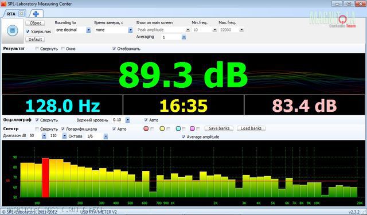Open the Верхний уровень dropdown
The image size is (367, 215).
[127, 120]
